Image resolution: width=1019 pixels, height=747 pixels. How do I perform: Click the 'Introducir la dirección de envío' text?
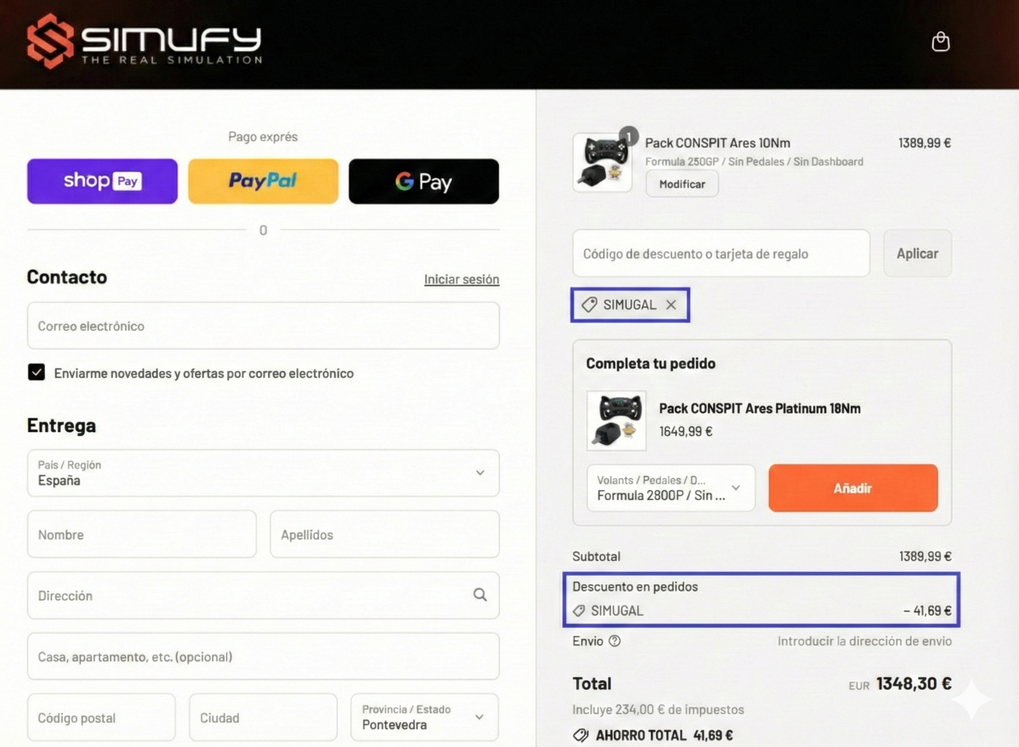[x=864, y=641]
